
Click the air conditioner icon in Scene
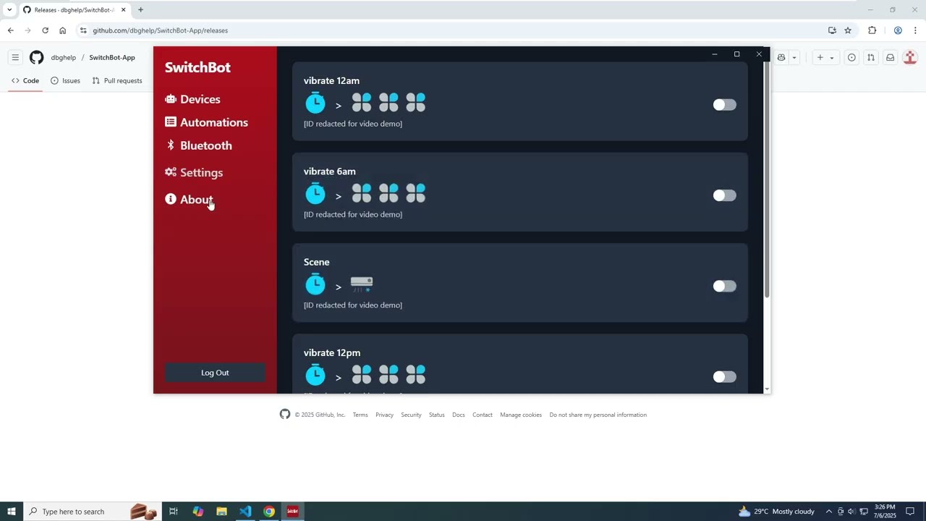[362, 284]
